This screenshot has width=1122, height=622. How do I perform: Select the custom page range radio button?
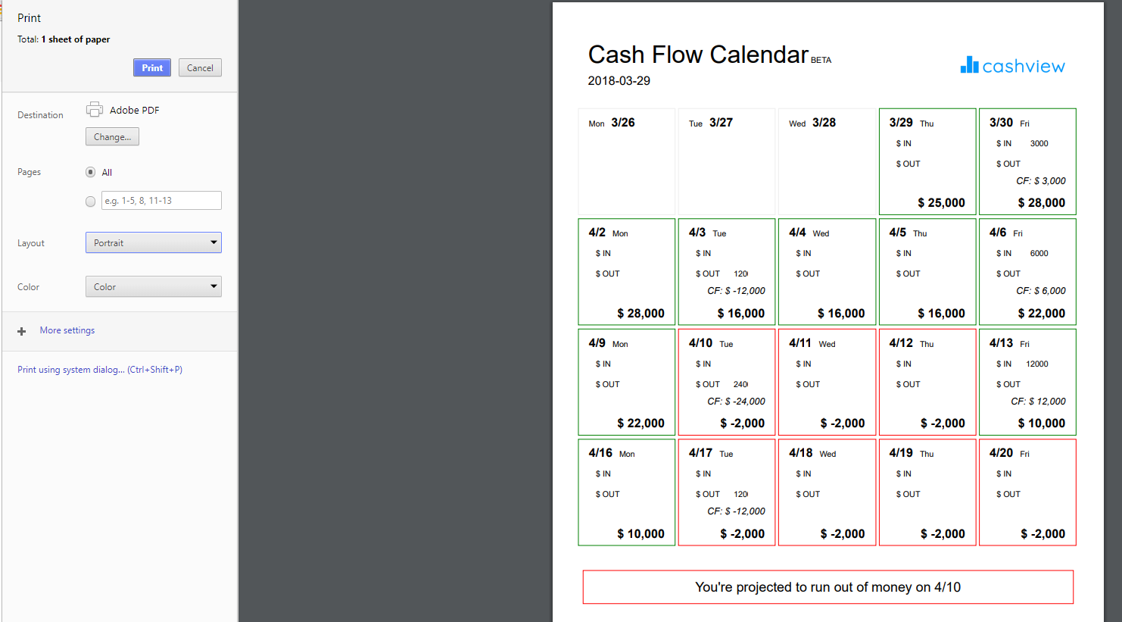pos(90,201)
